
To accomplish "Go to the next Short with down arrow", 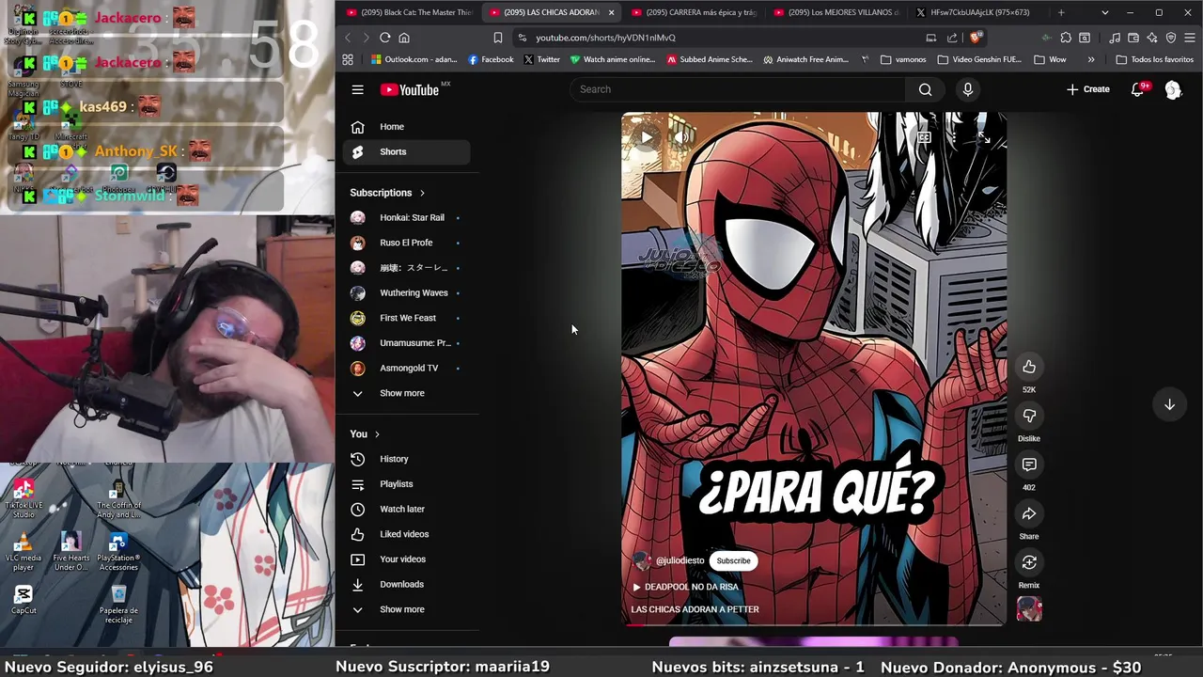I will click(x=1169, y=404).
